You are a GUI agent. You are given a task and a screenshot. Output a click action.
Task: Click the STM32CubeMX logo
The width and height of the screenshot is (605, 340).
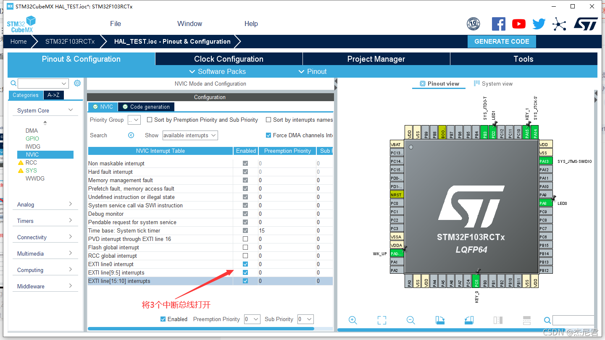21,24
